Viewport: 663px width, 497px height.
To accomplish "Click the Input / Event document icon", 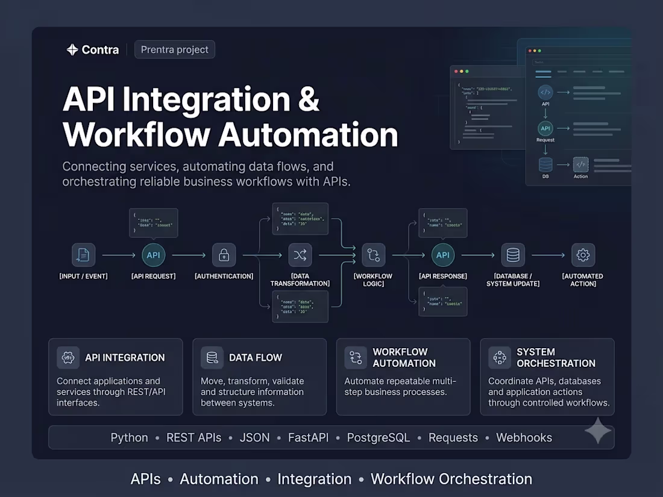I will point(83,255).
